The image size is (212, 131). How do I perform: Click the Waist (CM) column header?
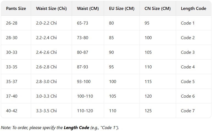pos(86,9)
